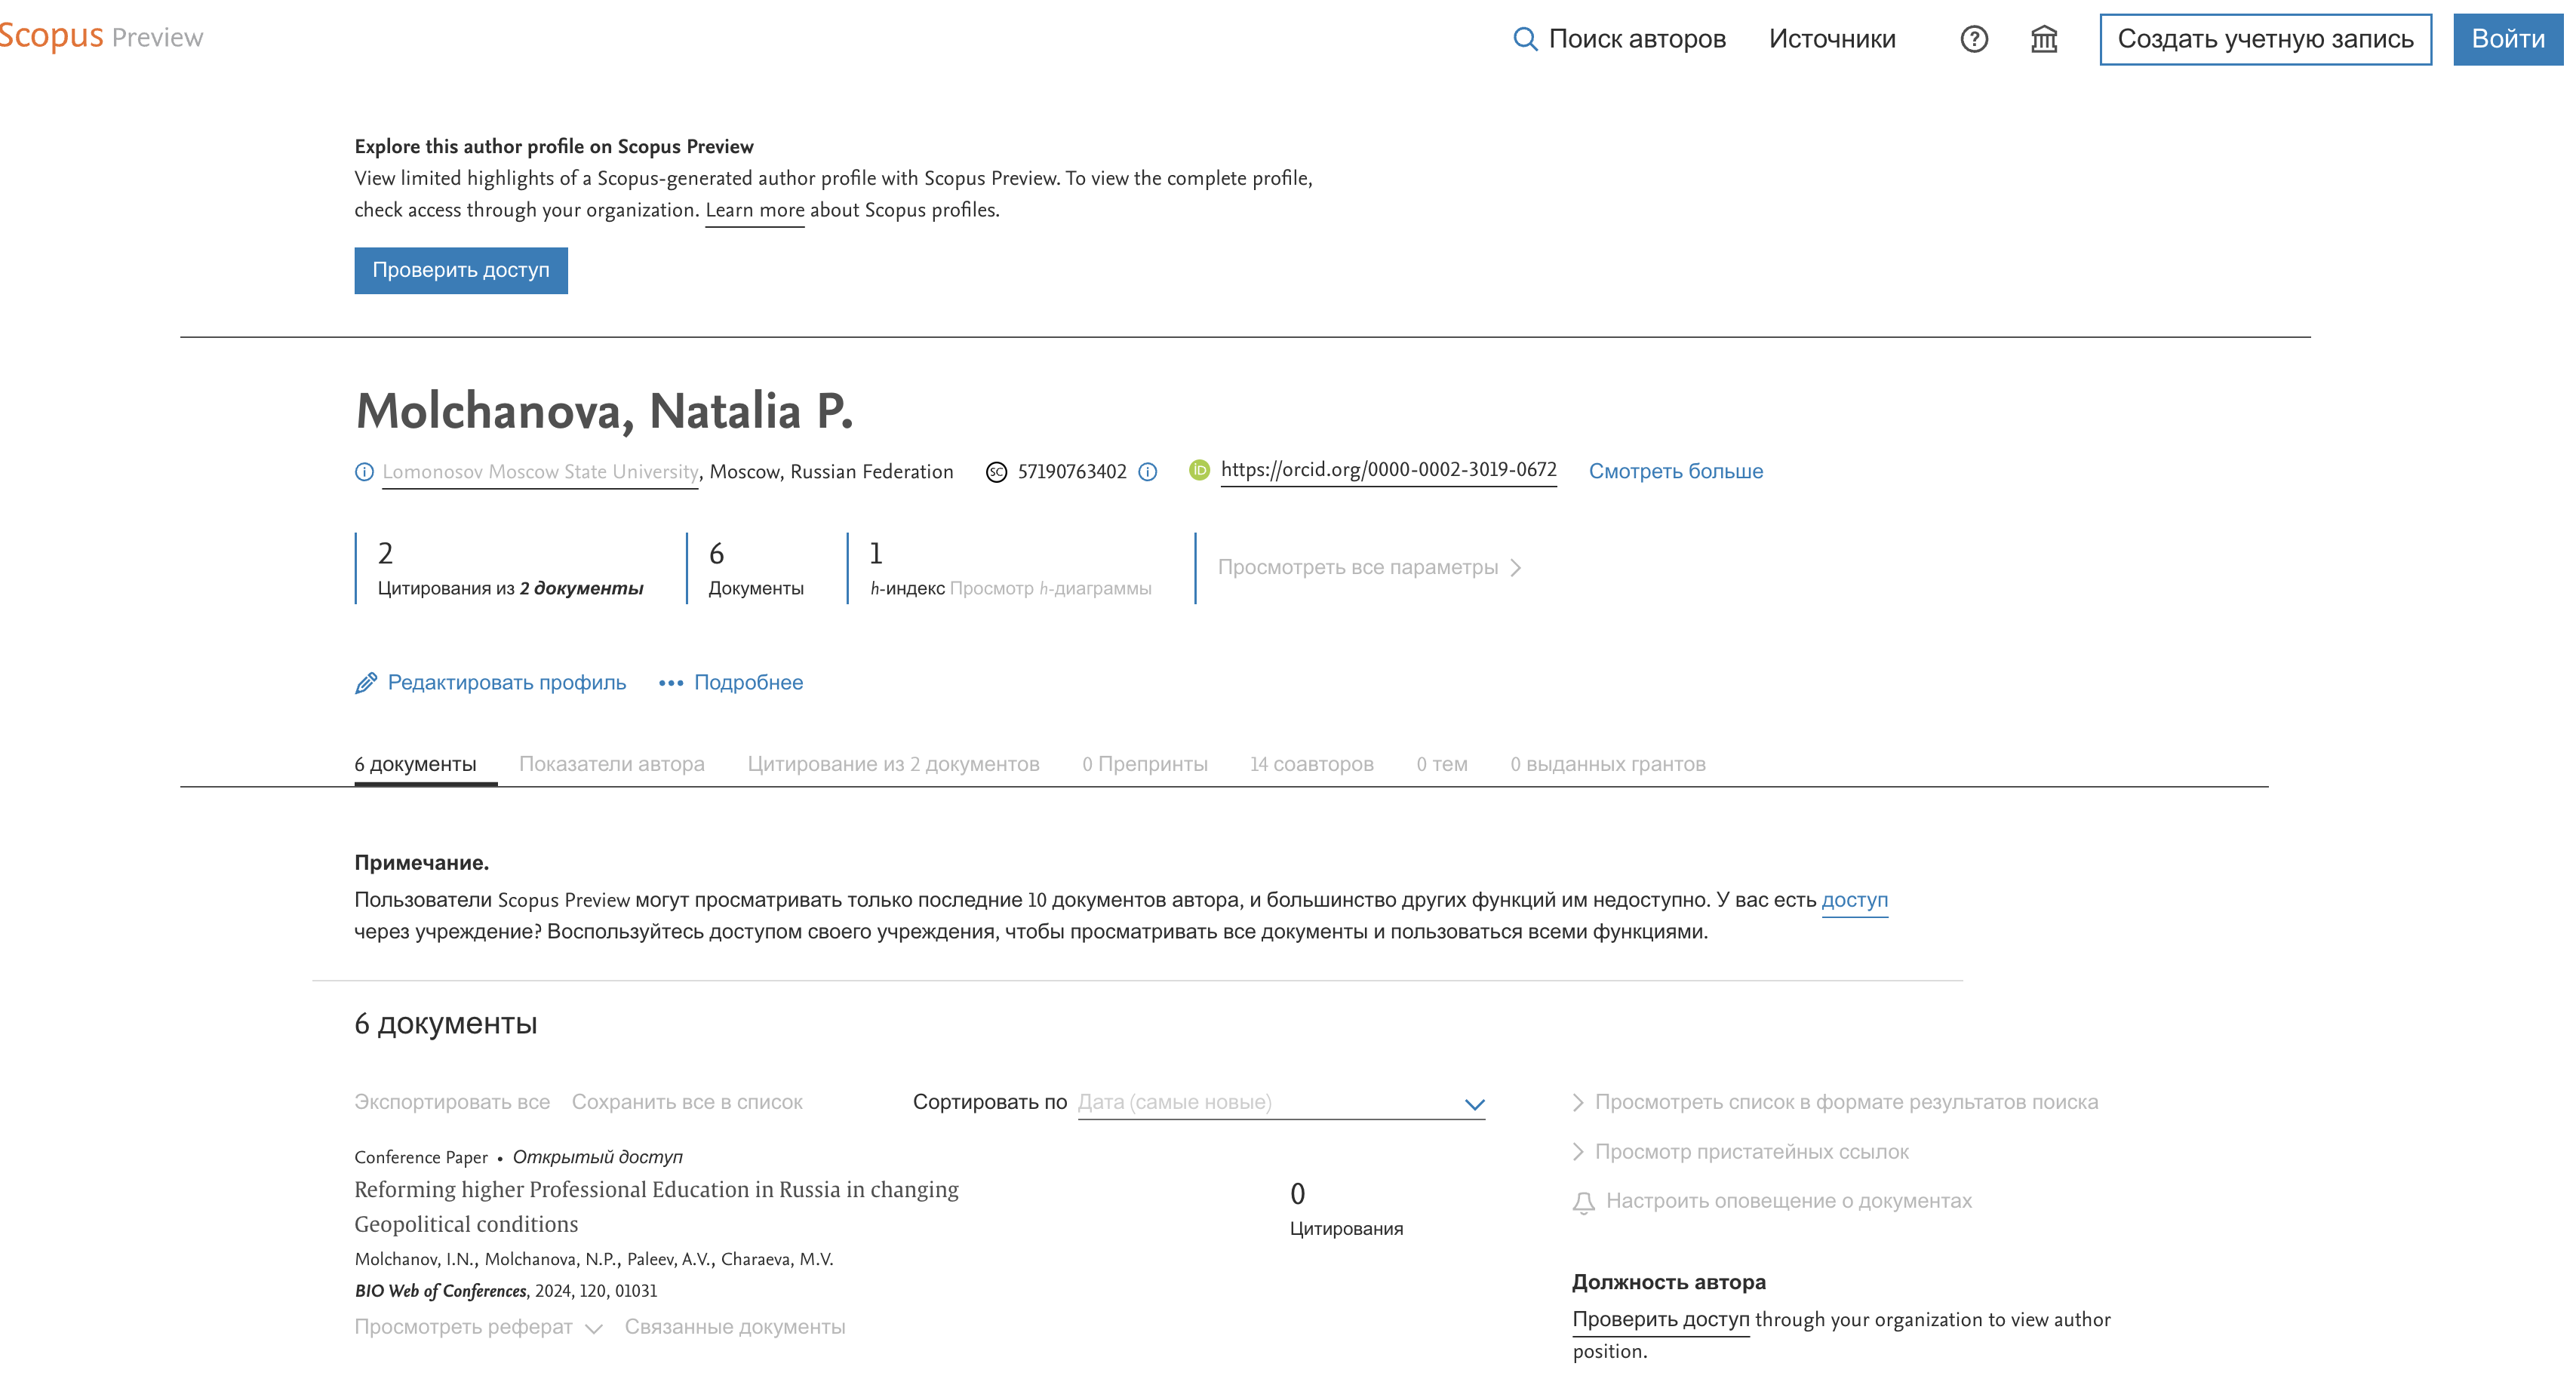Open the Сортировать по dropdown
Screen dimensions: 2576x1385
[1281, 1102]
